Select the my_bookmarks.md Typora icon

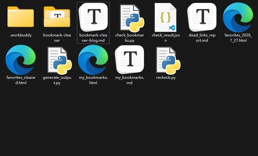[130, 59]
